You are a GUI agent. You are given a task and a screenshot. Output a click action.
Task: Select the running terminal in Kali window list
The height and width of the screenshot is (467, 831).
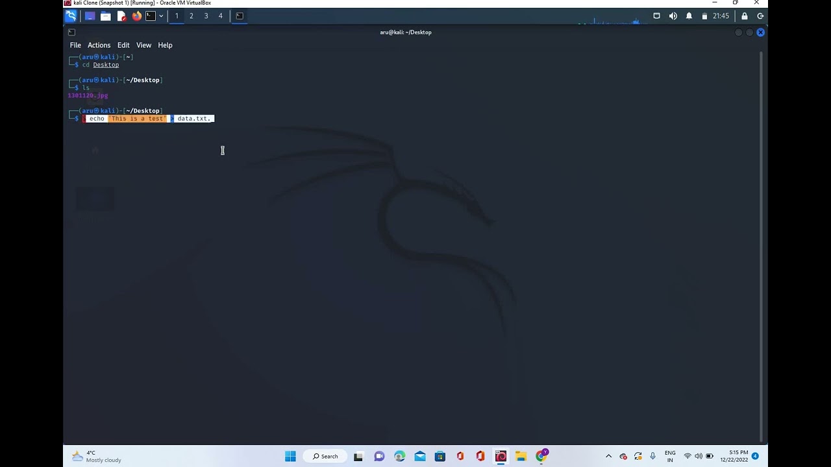[240, 16]
